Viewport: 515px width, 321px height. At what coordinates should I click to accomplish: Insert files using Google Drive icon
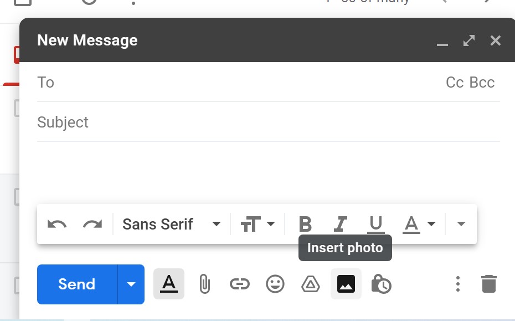[x=311, y=284]
